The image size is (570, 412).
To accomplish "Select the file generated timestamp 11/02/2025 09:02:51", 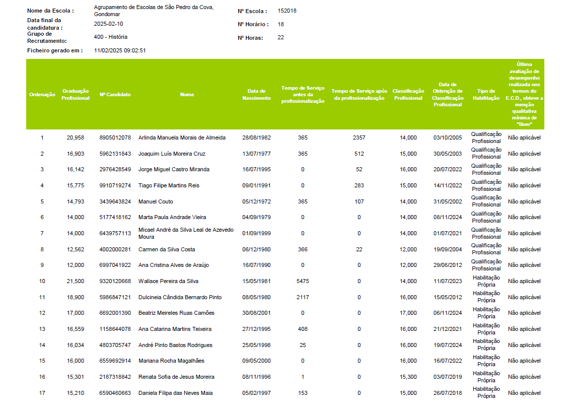I will coord(120,50).
